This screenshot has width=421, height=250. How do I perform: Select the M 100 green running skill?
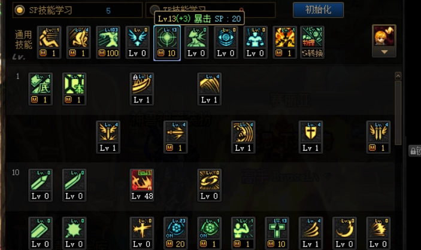pyautogui.click(x=108, y=42)
